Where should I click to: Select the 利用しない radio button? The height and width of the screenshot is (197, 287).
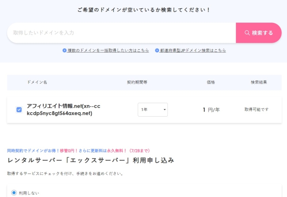pyautogui.click(x=14, y=193)
